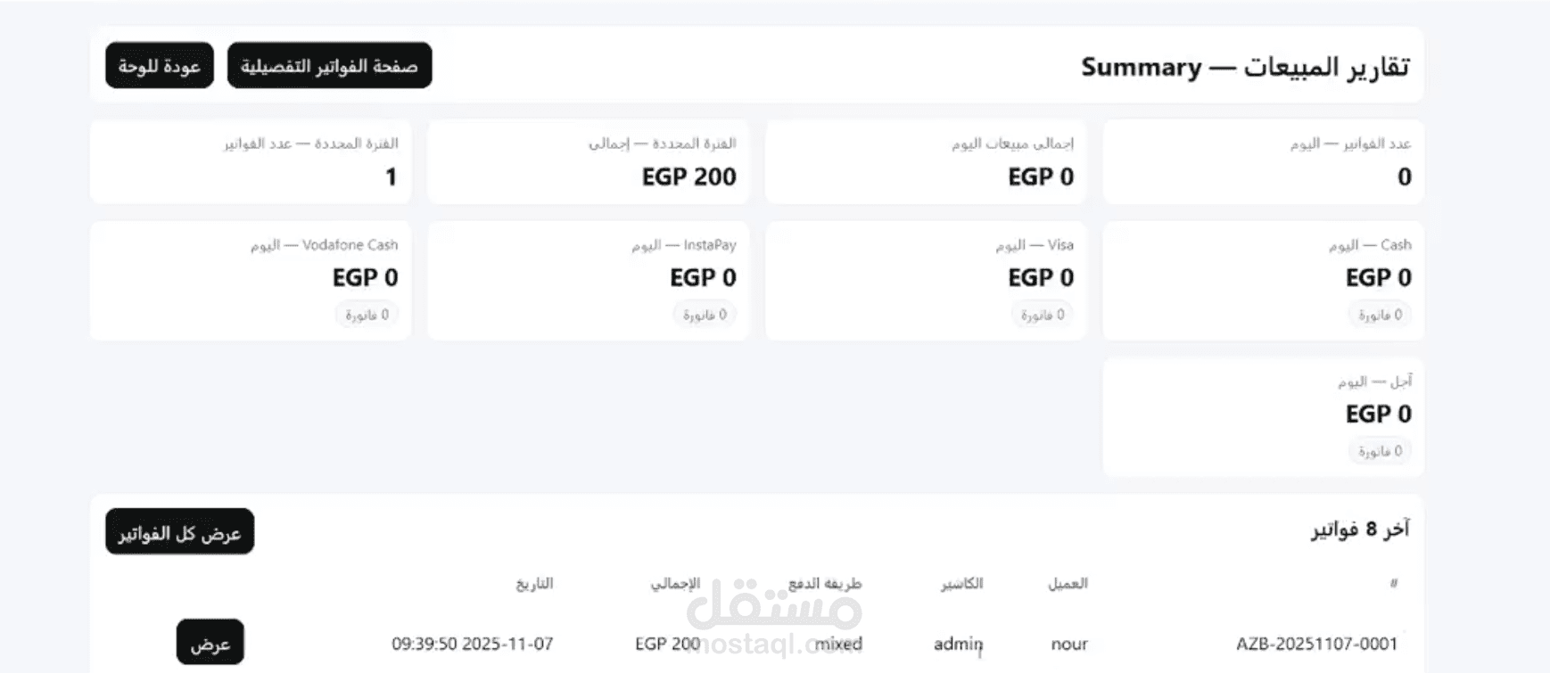Click the 0 فاتورة badge on Visa card

(1042, 315)
